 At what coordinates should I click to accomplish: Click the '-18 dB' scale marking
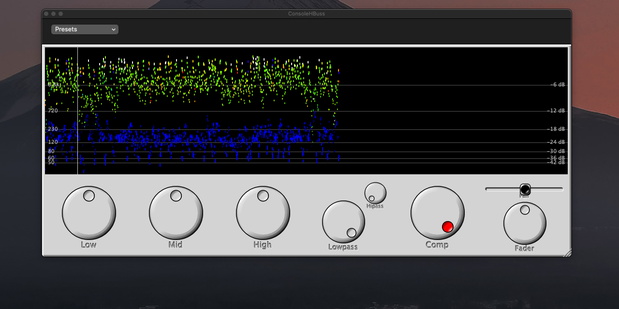(x=556, y=129)
